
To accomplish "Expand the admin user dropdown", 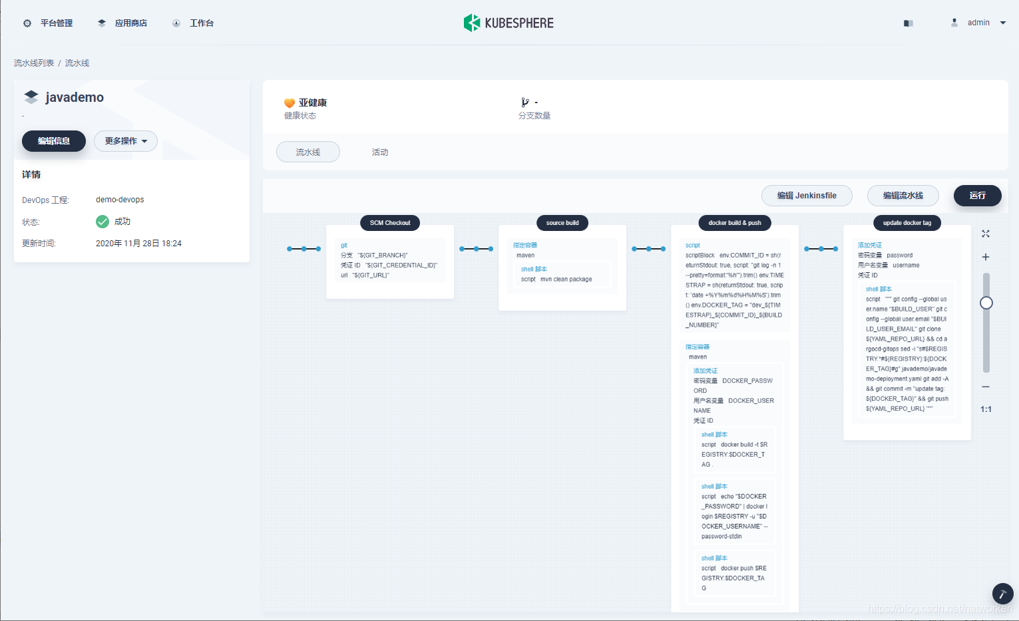I will click(x=1003, y=23).
